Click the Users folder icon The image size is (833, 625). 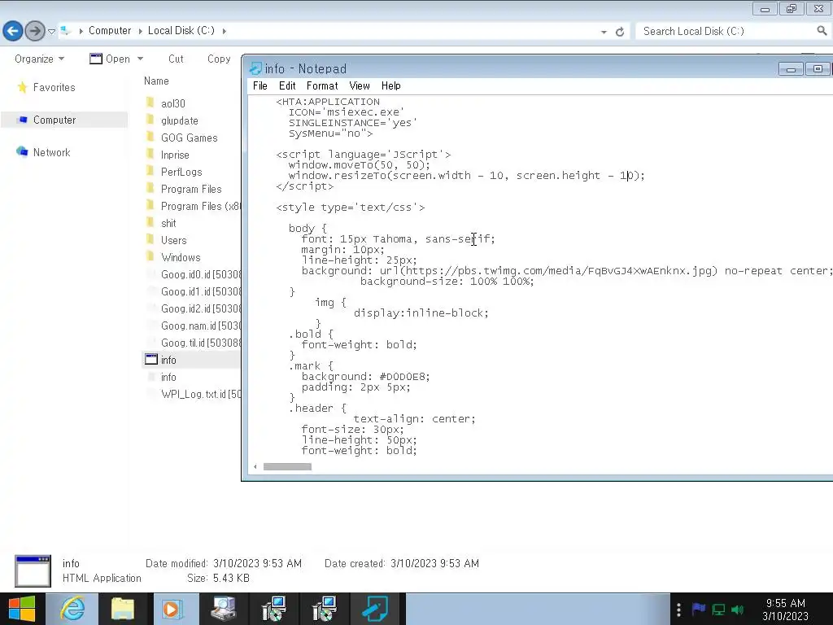click(x=150, y=240)
